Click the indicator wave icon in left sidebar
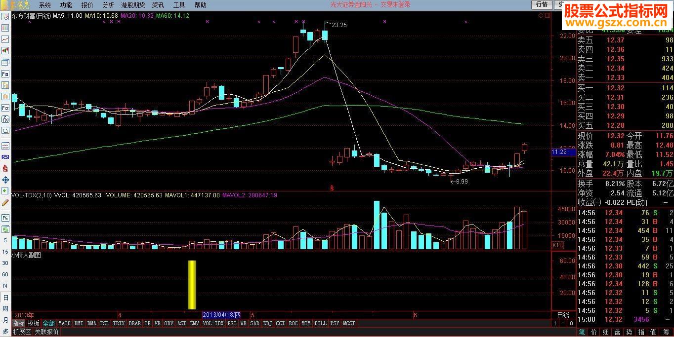Screen dimensions: 674x337 (5, 146)
